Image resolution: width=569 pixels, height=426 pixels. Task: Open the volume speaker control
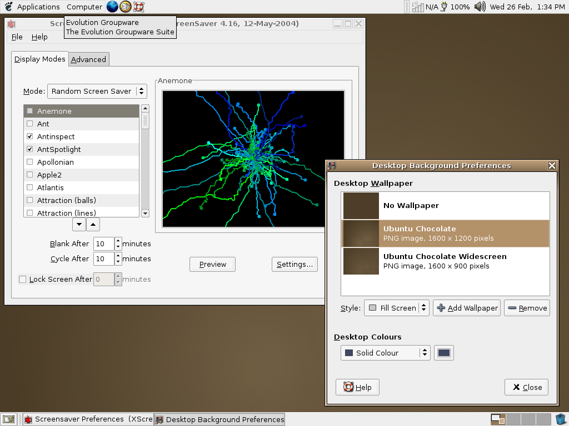coord(480,7)
